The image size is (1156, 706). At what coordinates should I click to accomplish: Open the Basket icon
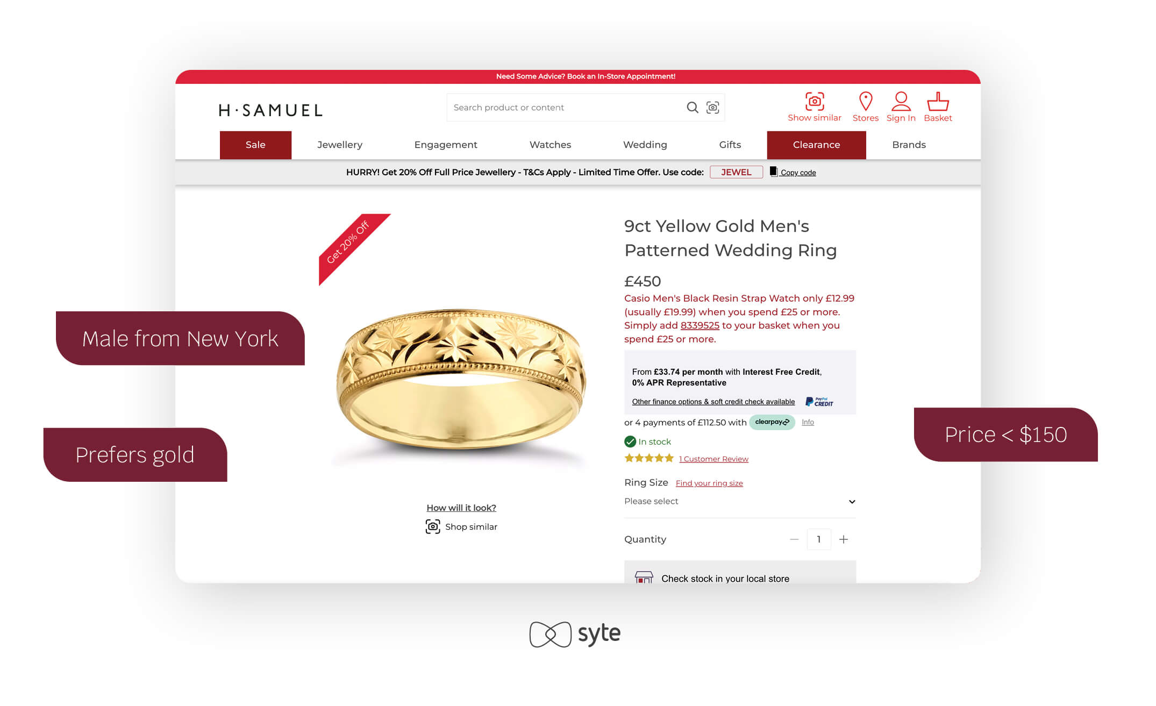tap(937, 101)
